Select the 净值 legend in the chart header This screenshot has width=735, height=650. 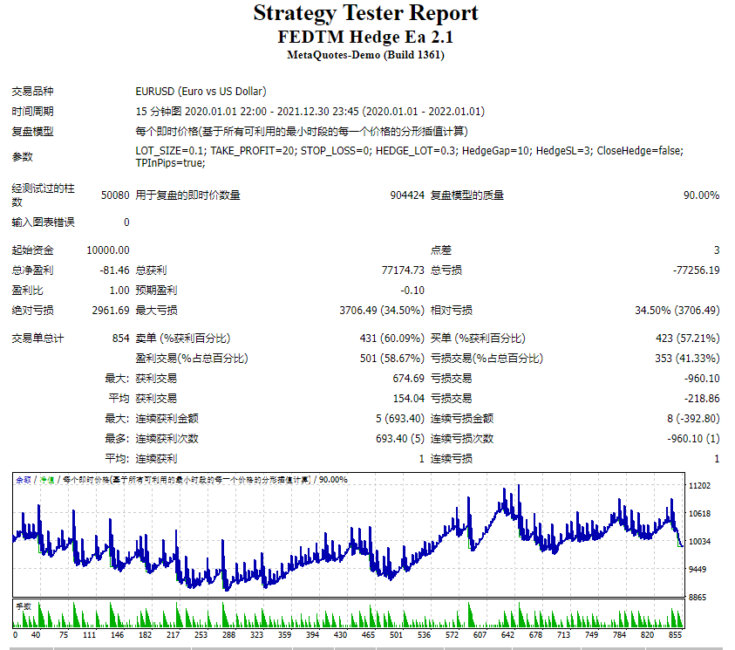45,479
